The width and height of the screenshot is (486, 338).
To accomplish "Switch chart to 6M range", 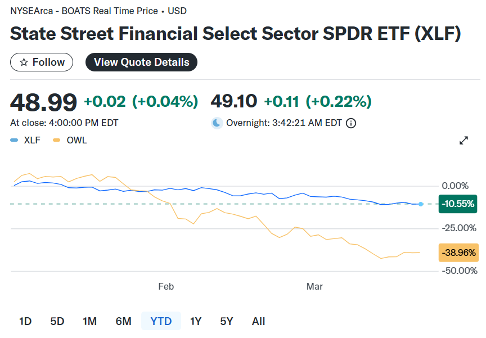I will point(123,321).
